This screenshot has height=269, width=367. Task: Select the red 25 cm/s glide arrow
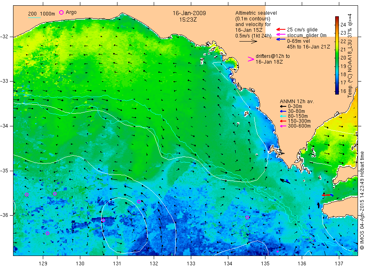click(281, 29)
